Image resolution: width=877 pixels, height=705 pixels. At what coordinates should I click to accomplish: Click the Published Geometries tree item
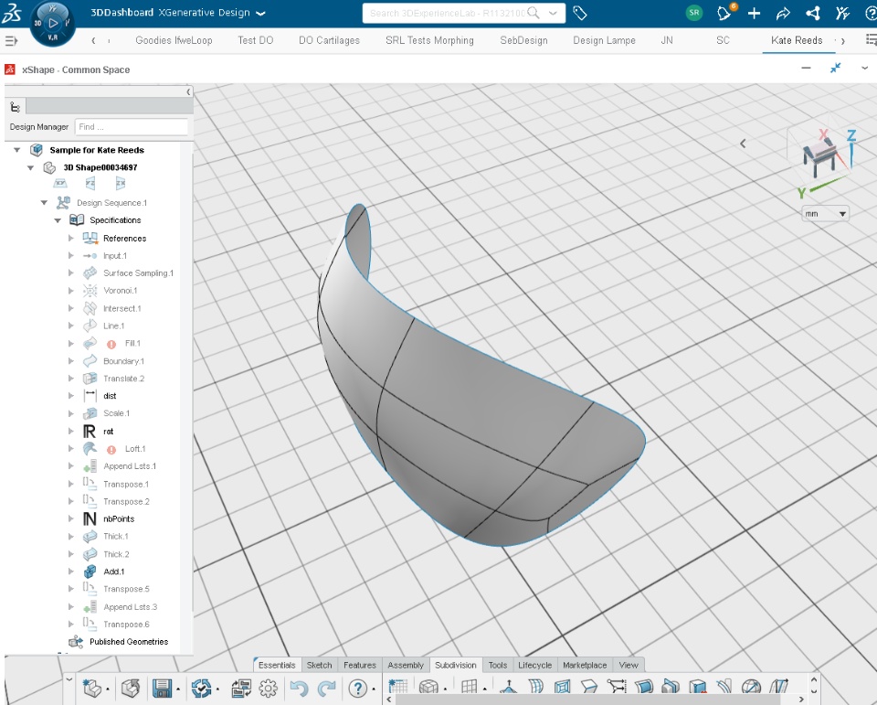click(128, 642)
